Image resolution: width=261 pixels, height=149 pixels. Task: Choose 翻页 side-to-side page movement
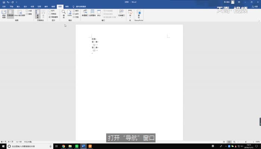point(43,14)
